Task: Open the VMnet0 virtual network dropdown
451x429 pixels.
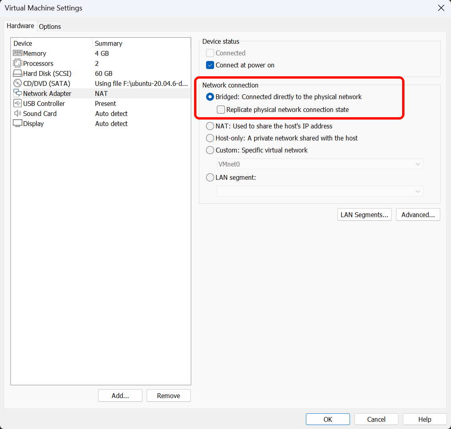Action: coord(320,164)
